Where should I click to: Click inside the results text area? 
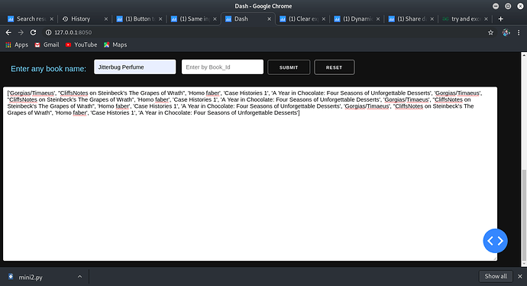coord(250,174)
